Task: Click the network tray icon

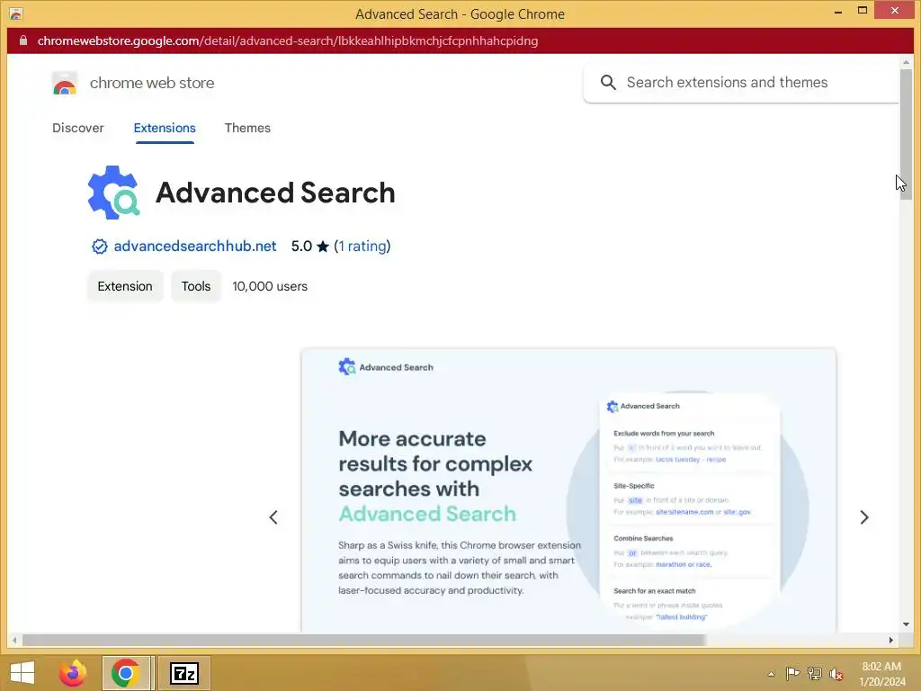Action: coord(814,673)
